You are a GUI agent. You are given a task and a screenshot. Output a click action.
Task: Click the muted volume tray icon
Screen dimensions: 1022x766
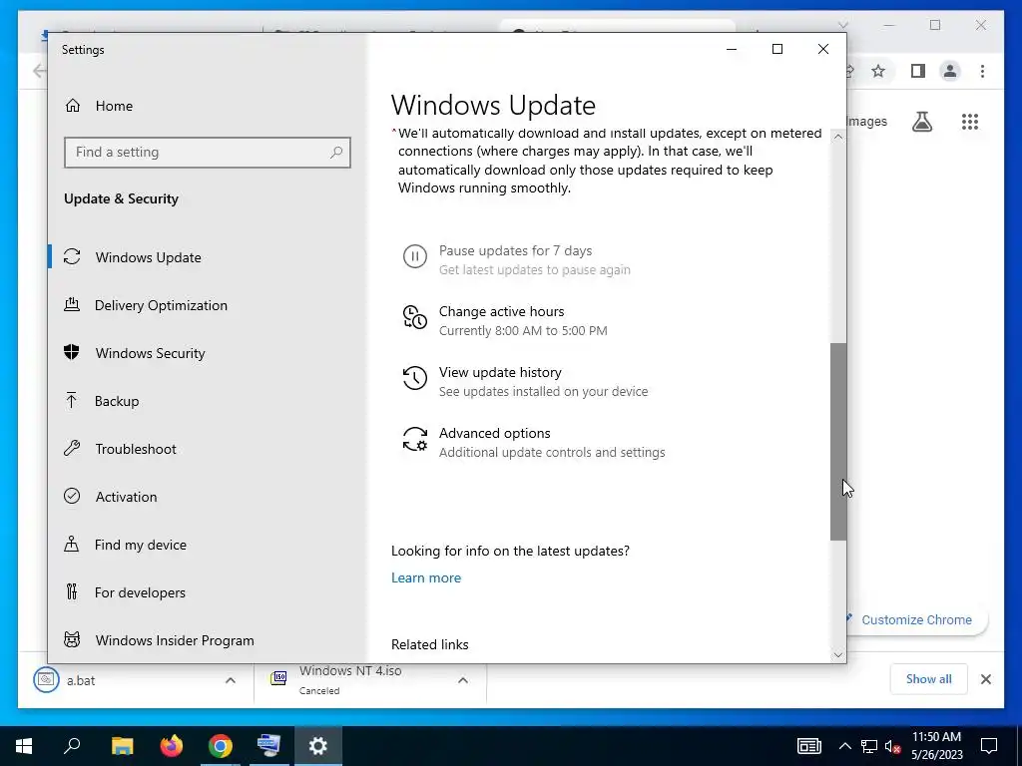pos(892,746)
